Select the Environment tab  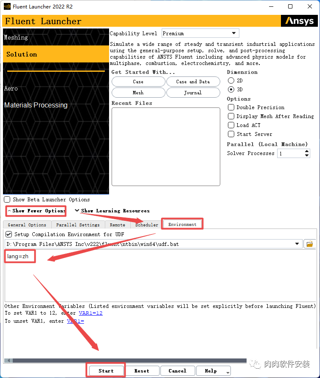click(182, 224)
